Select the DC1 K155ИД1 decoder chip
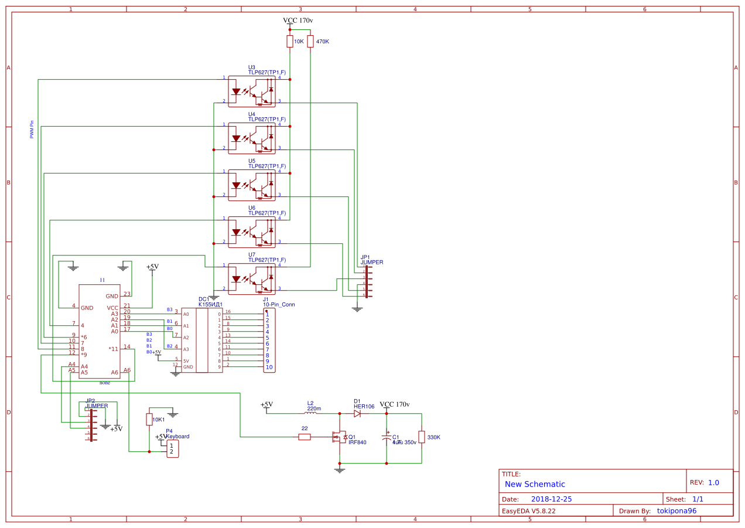This screenshot has height=528, width=745. pyautogui.click(x=202, y=340)
